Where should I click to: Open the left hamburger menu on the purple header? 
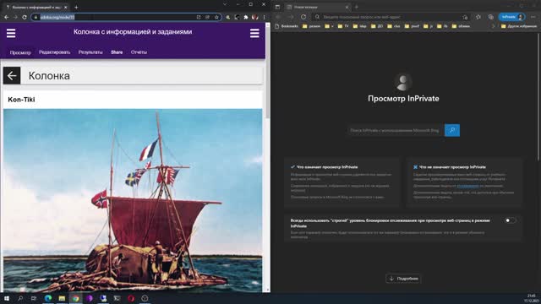[11, 33]
